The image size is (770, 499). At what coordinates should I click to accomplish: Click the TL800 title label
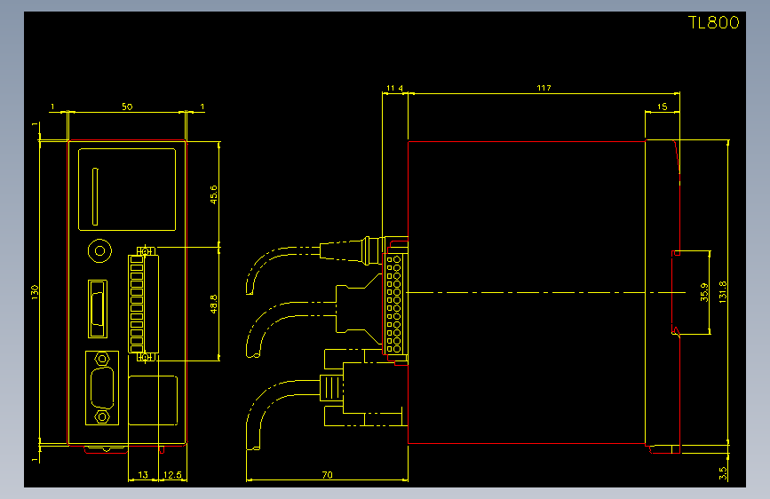coord(713,22)
